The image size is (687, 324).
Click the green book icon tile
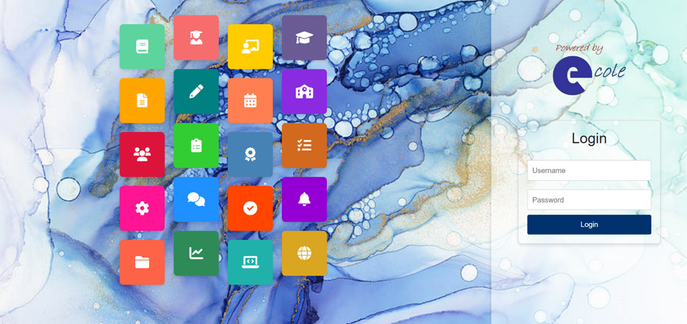click(142, 47)
